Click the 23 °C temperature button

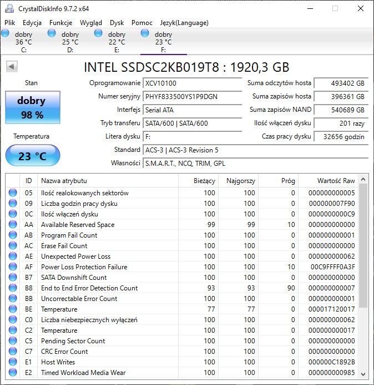(33, 156)
